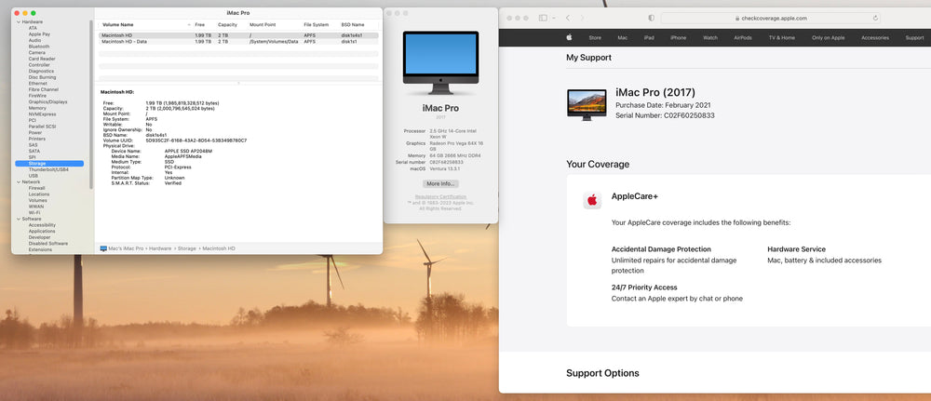Image resolution: width=931 pixels, height=401 pixels.
Task: Click the iMac Pro (2017) product thumbnail
Action: (587, 105)
